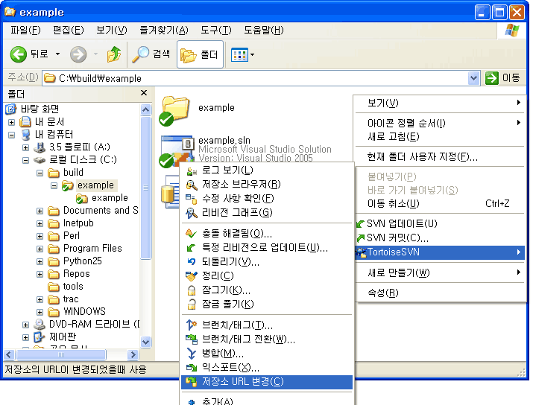
Task: Close the Folders side panel
Action: click(144, 94)
